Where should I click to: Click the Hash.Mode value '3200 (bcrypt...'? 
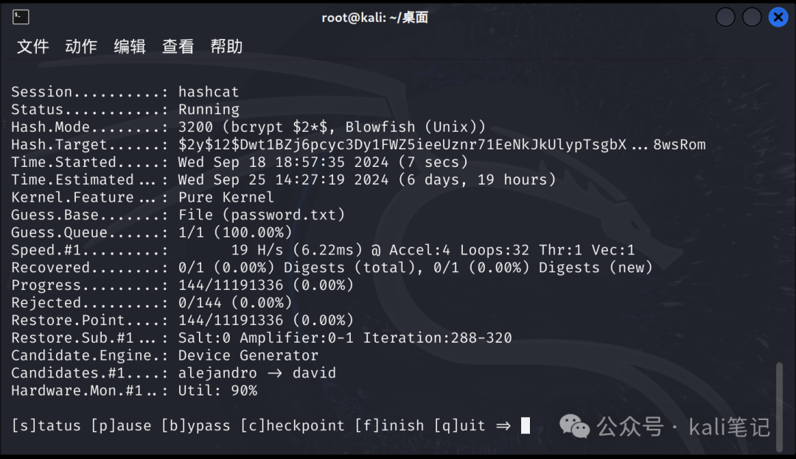tap(332, 127)
